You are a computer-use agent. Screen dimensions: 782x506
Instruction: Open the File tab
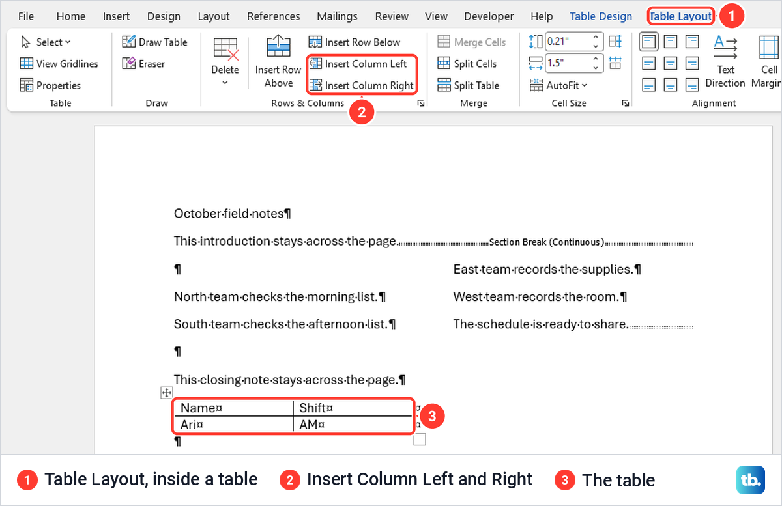pos(26,16)
